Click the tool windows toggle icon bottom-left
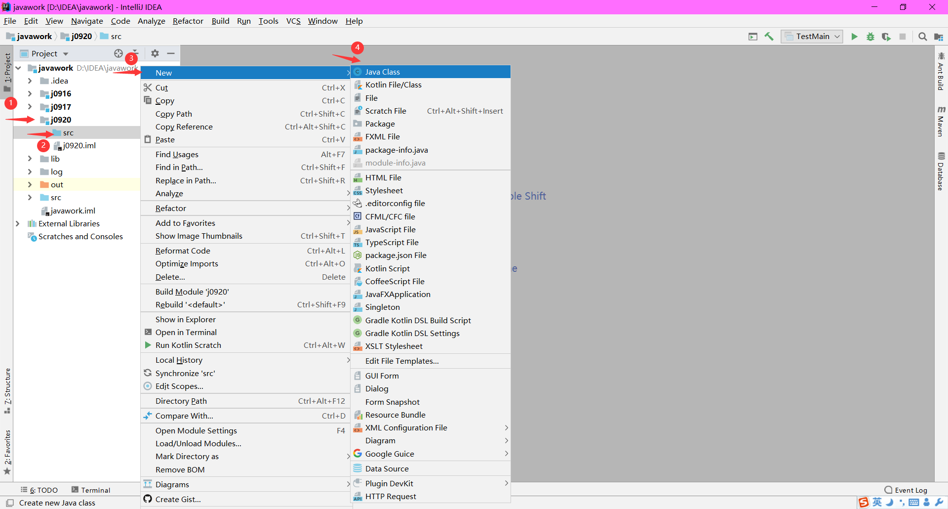The height and width of the screenshot is (509, 948). (x=9, y=503)
